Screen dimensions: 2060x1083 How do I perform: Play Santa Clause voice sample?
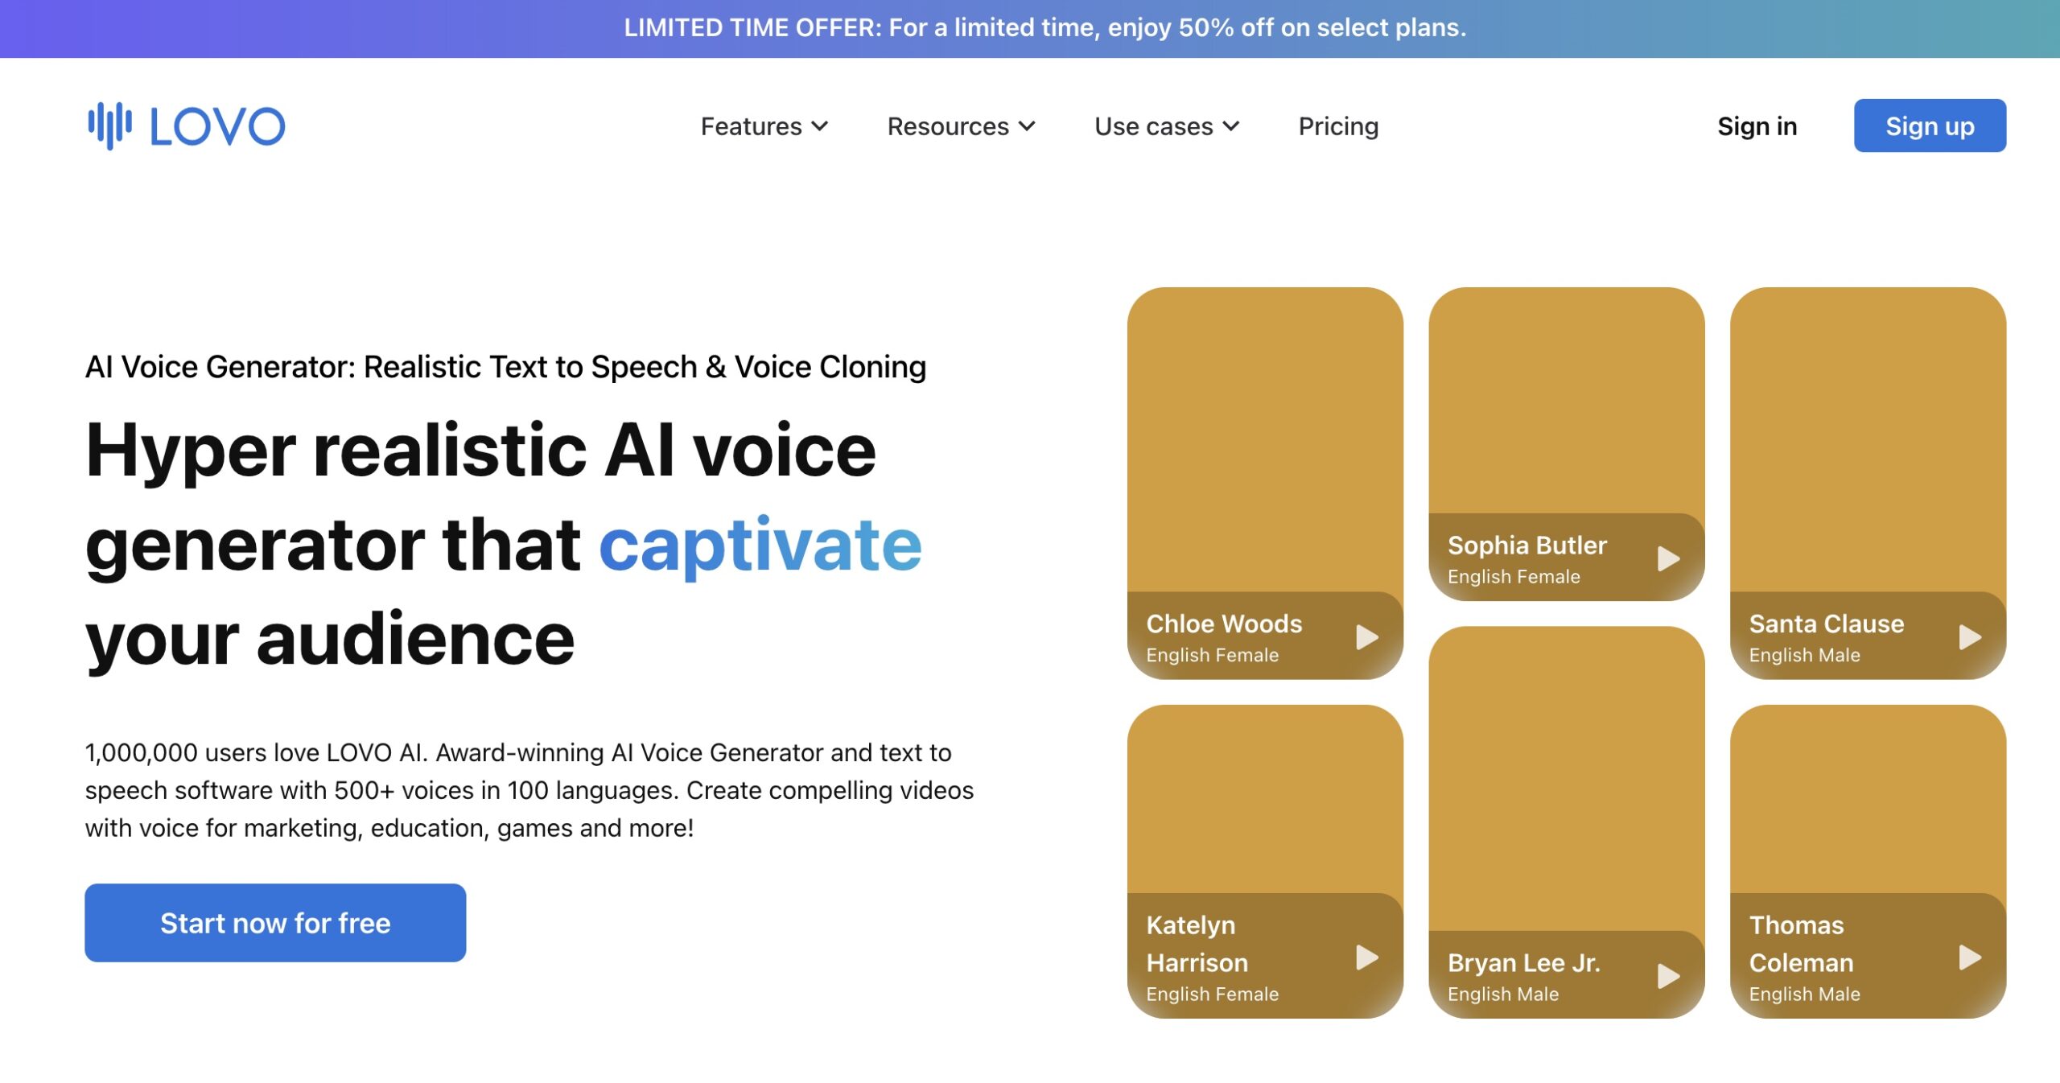click(x=1969, y=637)
